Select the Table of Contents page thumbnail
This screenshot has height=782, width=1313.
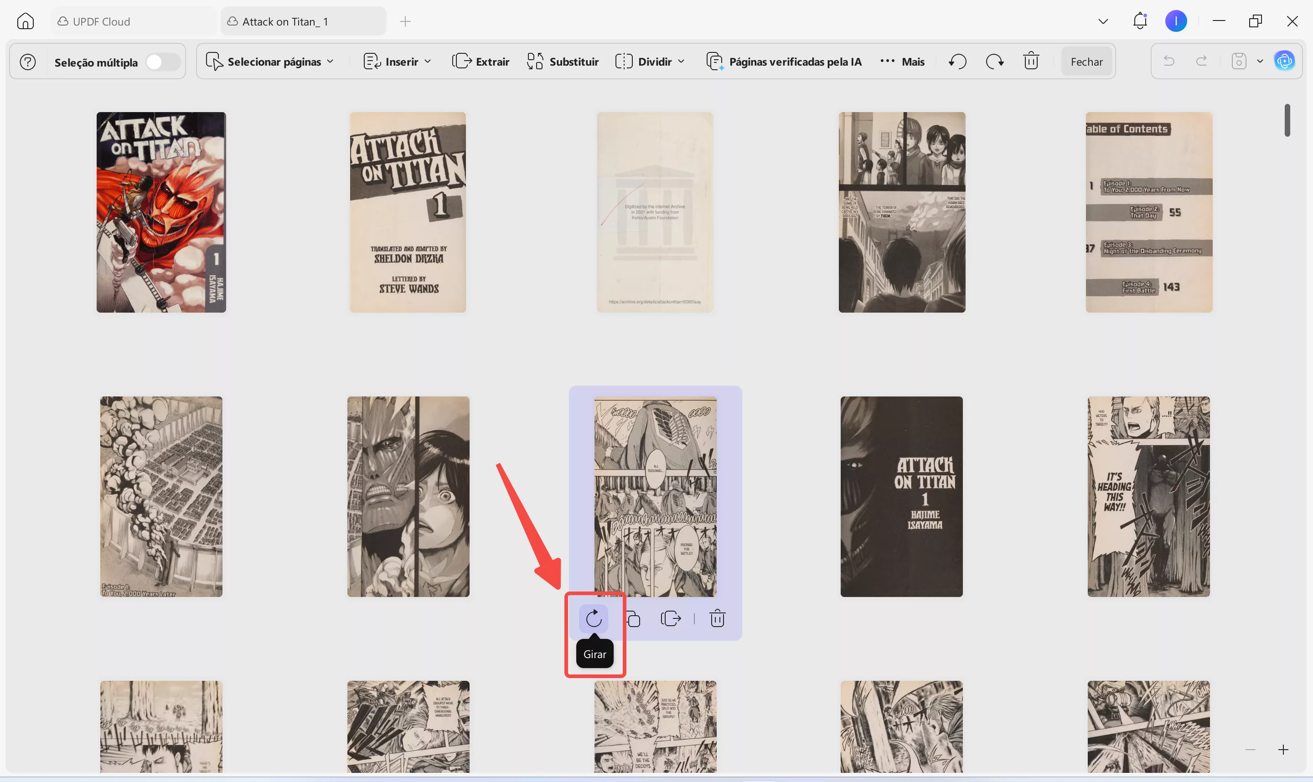1148,212
